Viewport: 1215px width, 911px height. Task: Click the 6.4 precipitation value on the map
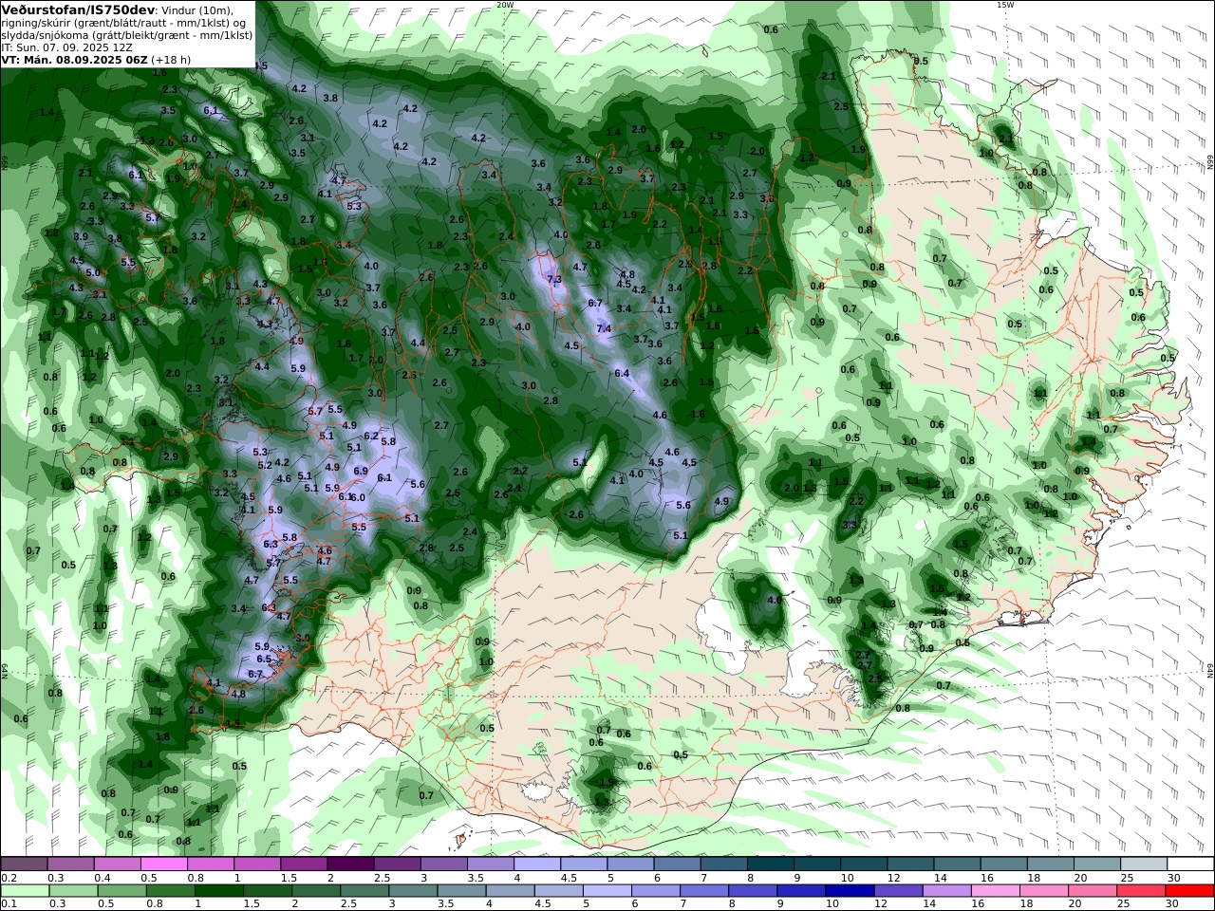coord(622,373)
